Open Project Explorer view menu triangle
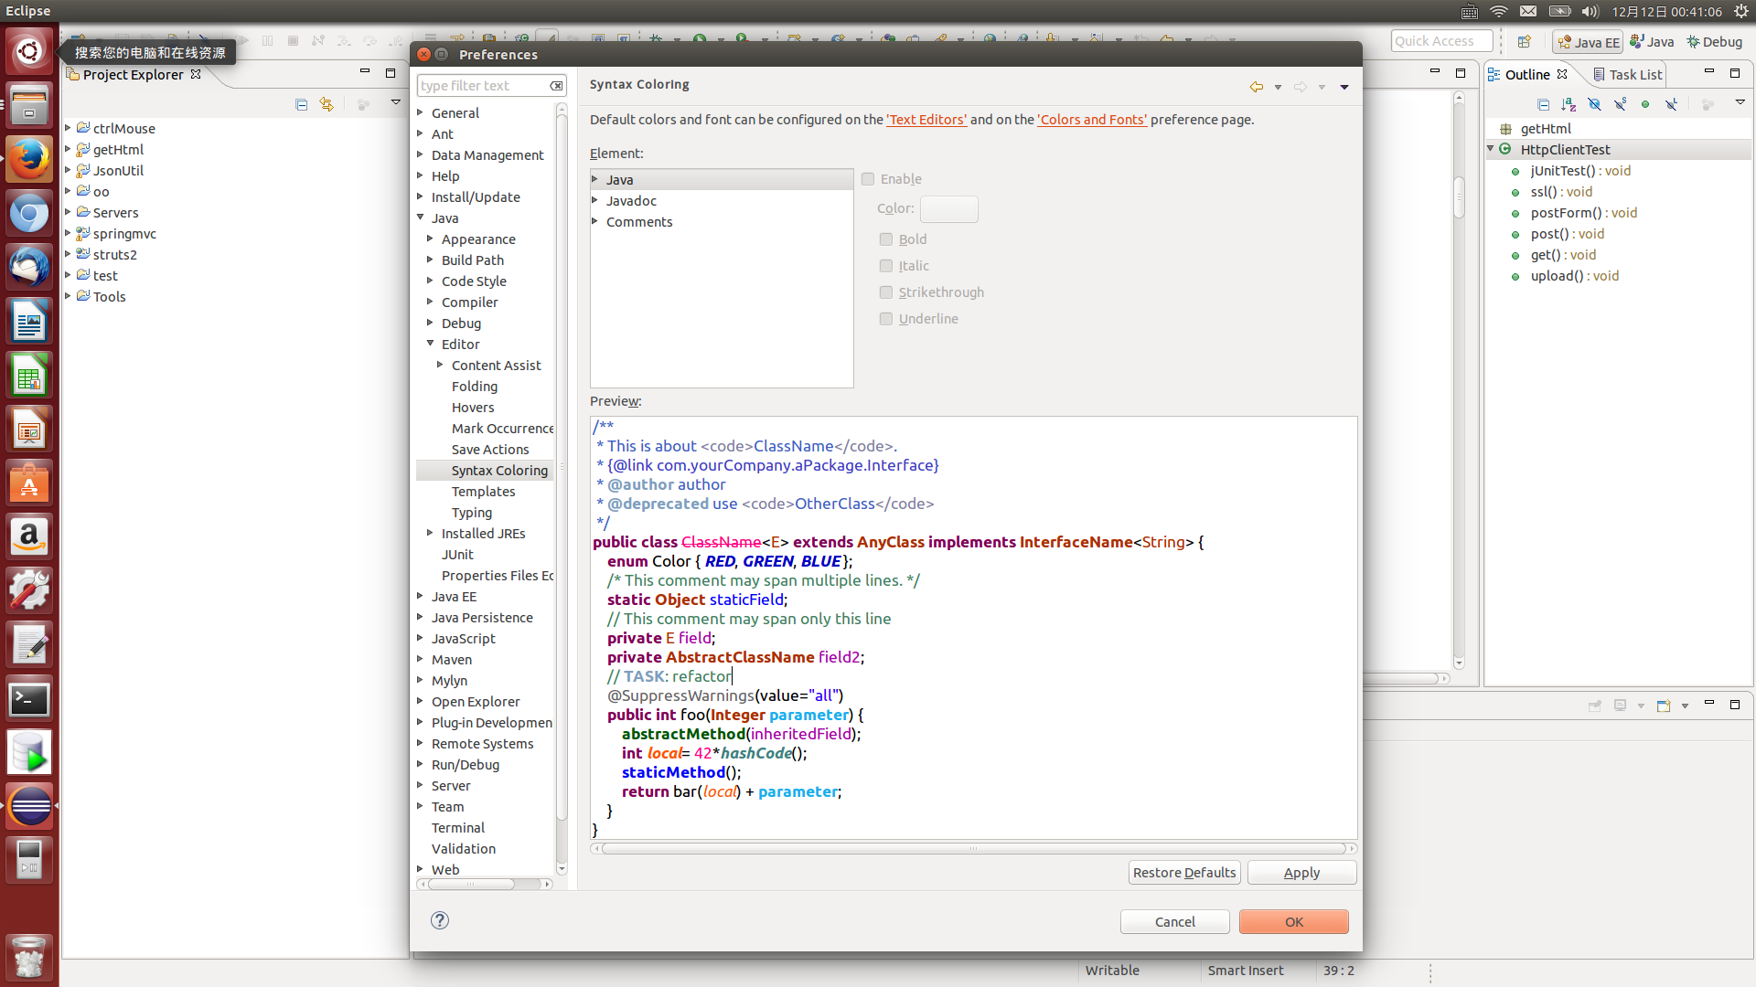The height and width of the screenshot is (987, 1756). 396,102
